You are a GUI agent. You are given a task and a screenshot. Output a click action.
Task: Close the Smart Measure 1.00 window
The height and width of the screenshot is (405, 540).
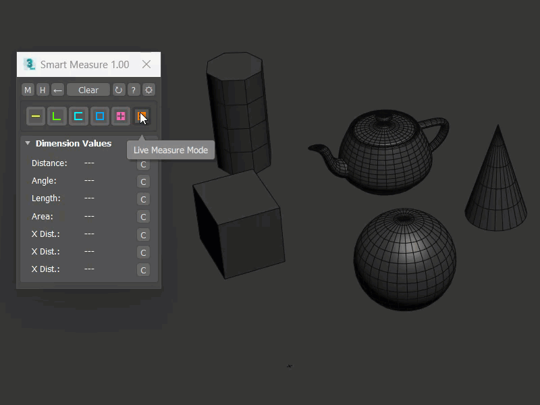point(146,64)
